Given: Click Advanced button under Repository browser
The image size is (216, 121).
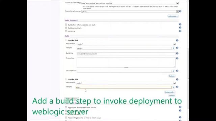Looking at the screenshot, I should 173,16.
